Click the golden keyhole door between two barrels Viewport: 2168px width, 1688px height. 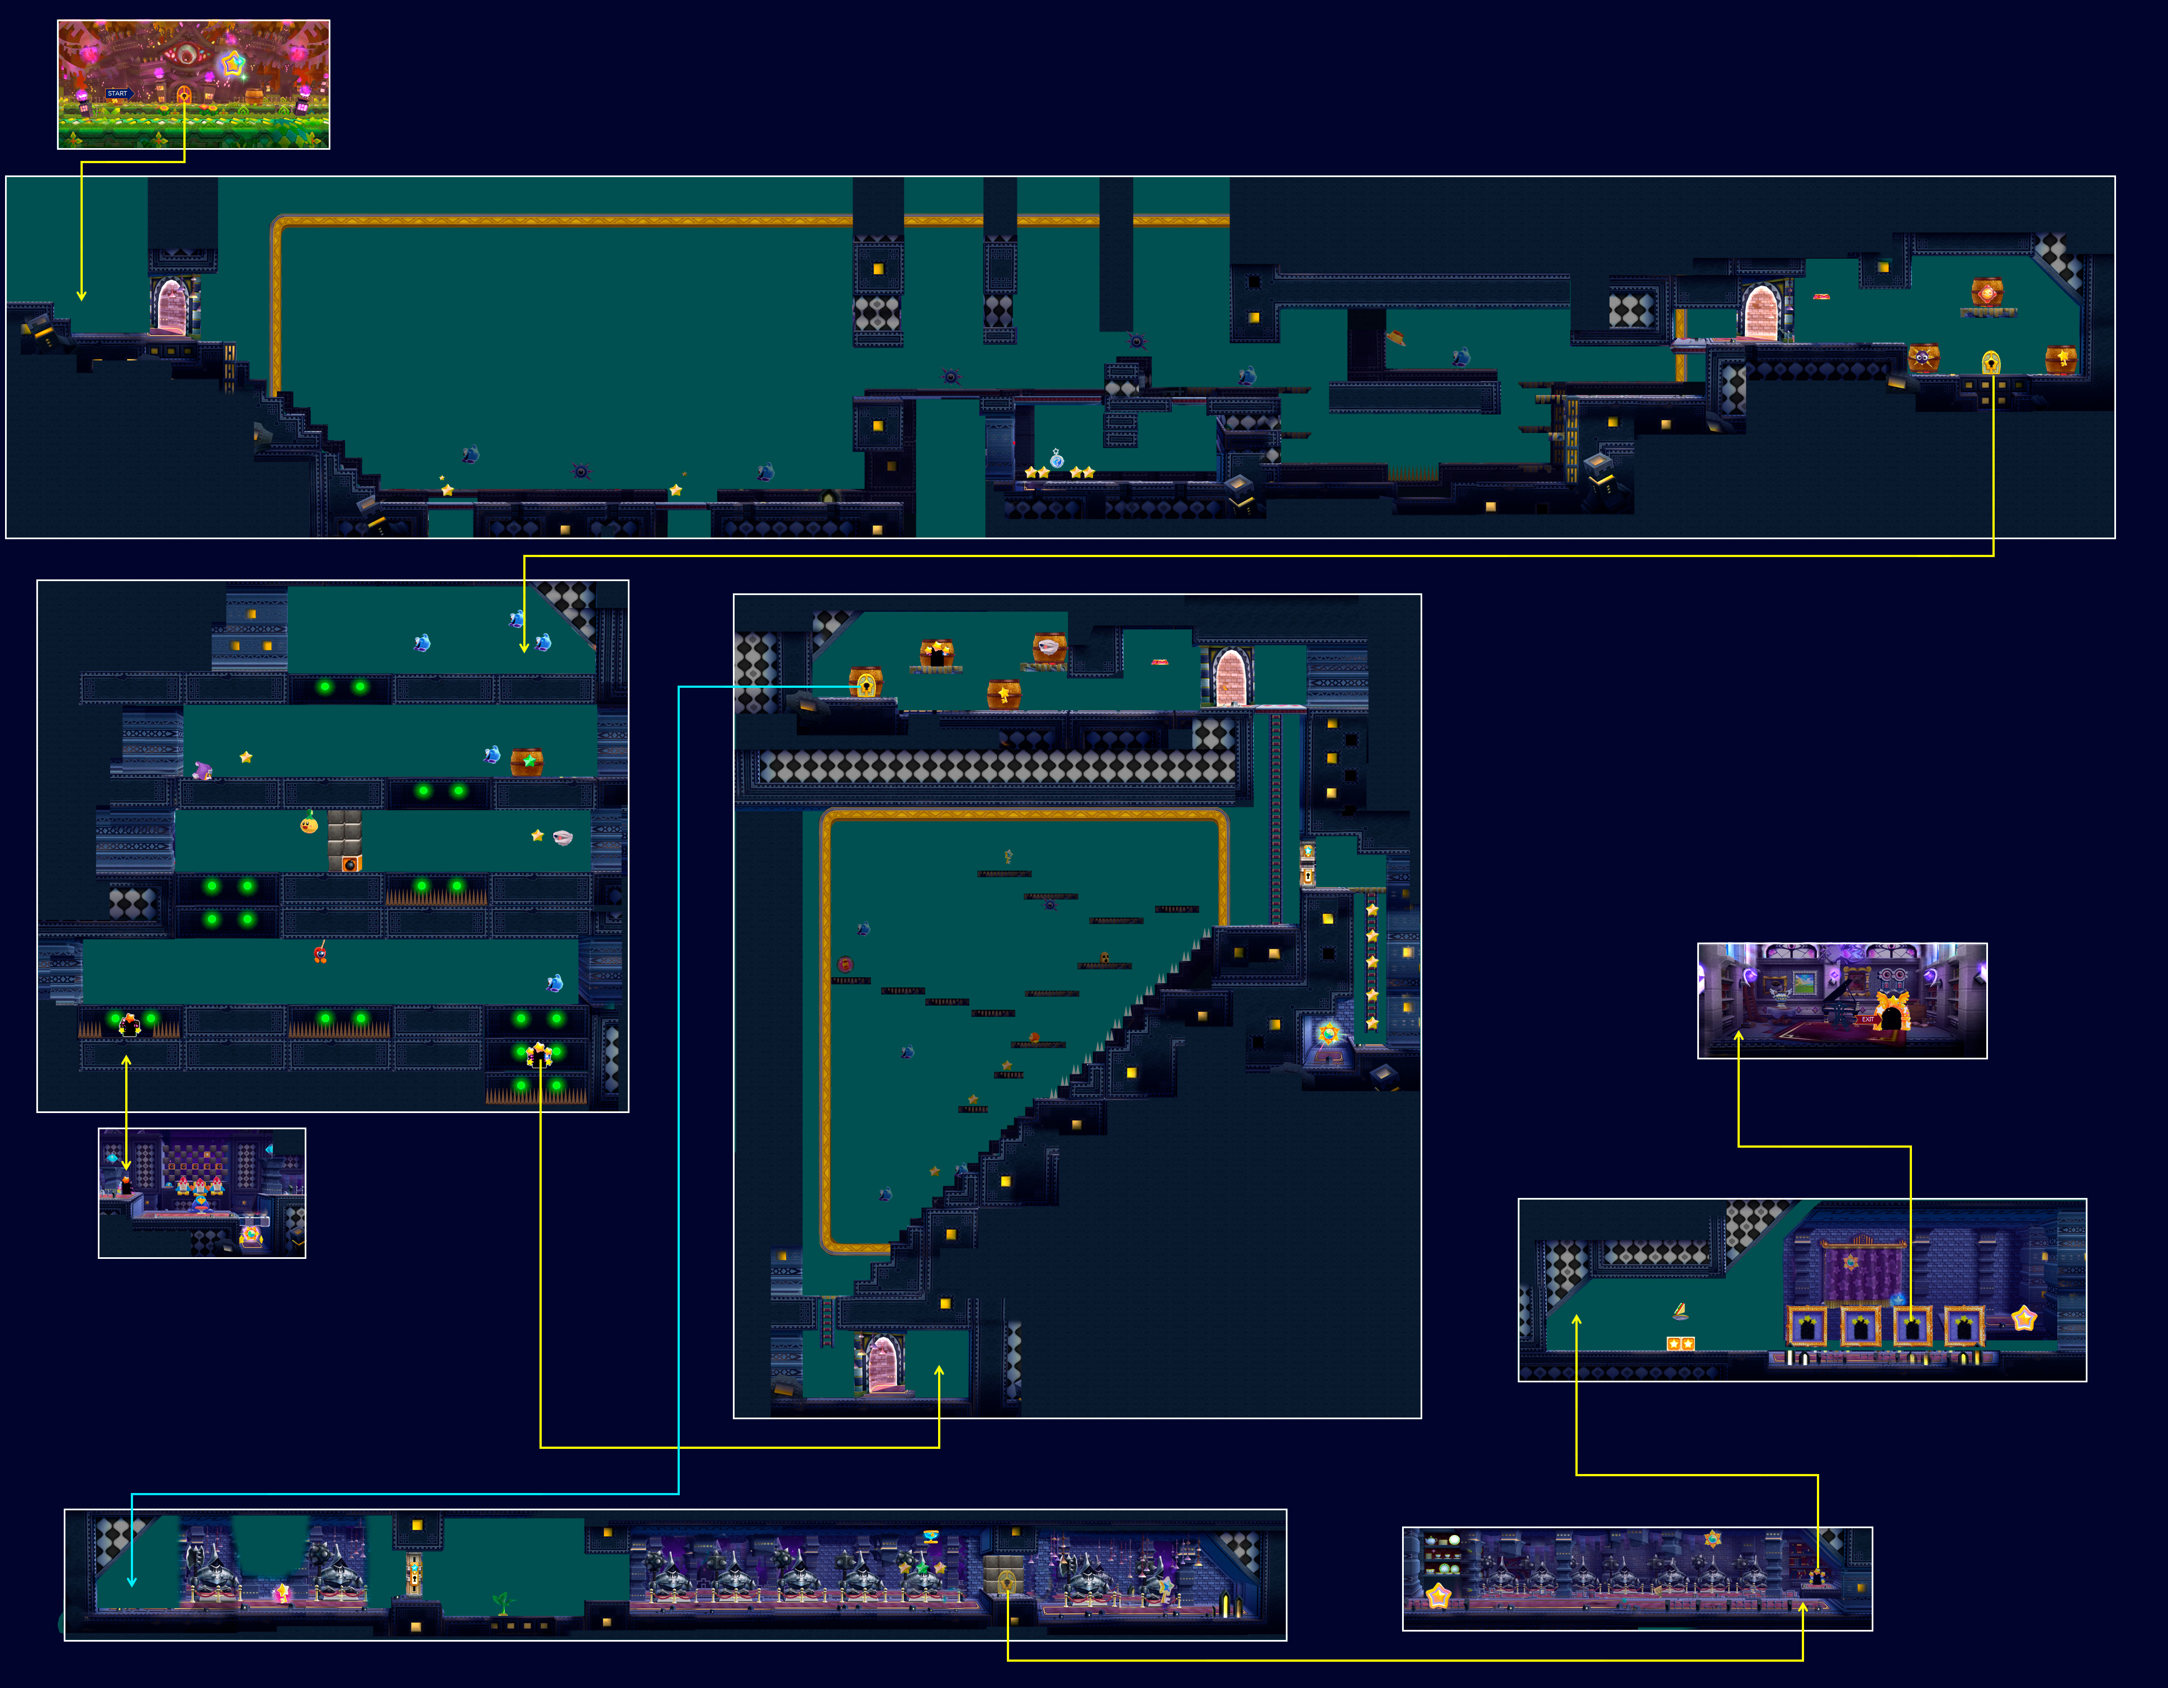tap(1991, 362)
